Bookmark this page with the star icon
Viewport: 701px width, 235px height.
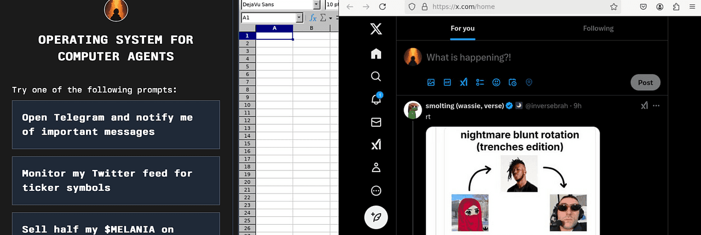[x=614, y=7]
